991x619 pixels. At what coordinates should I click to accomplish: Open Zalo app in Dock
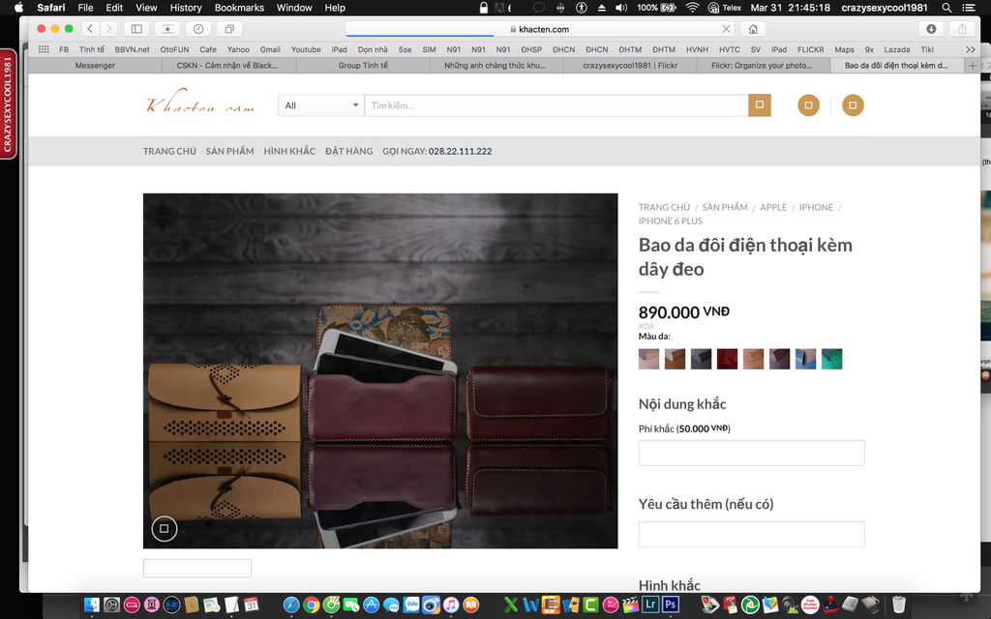(x=411, y=604)
